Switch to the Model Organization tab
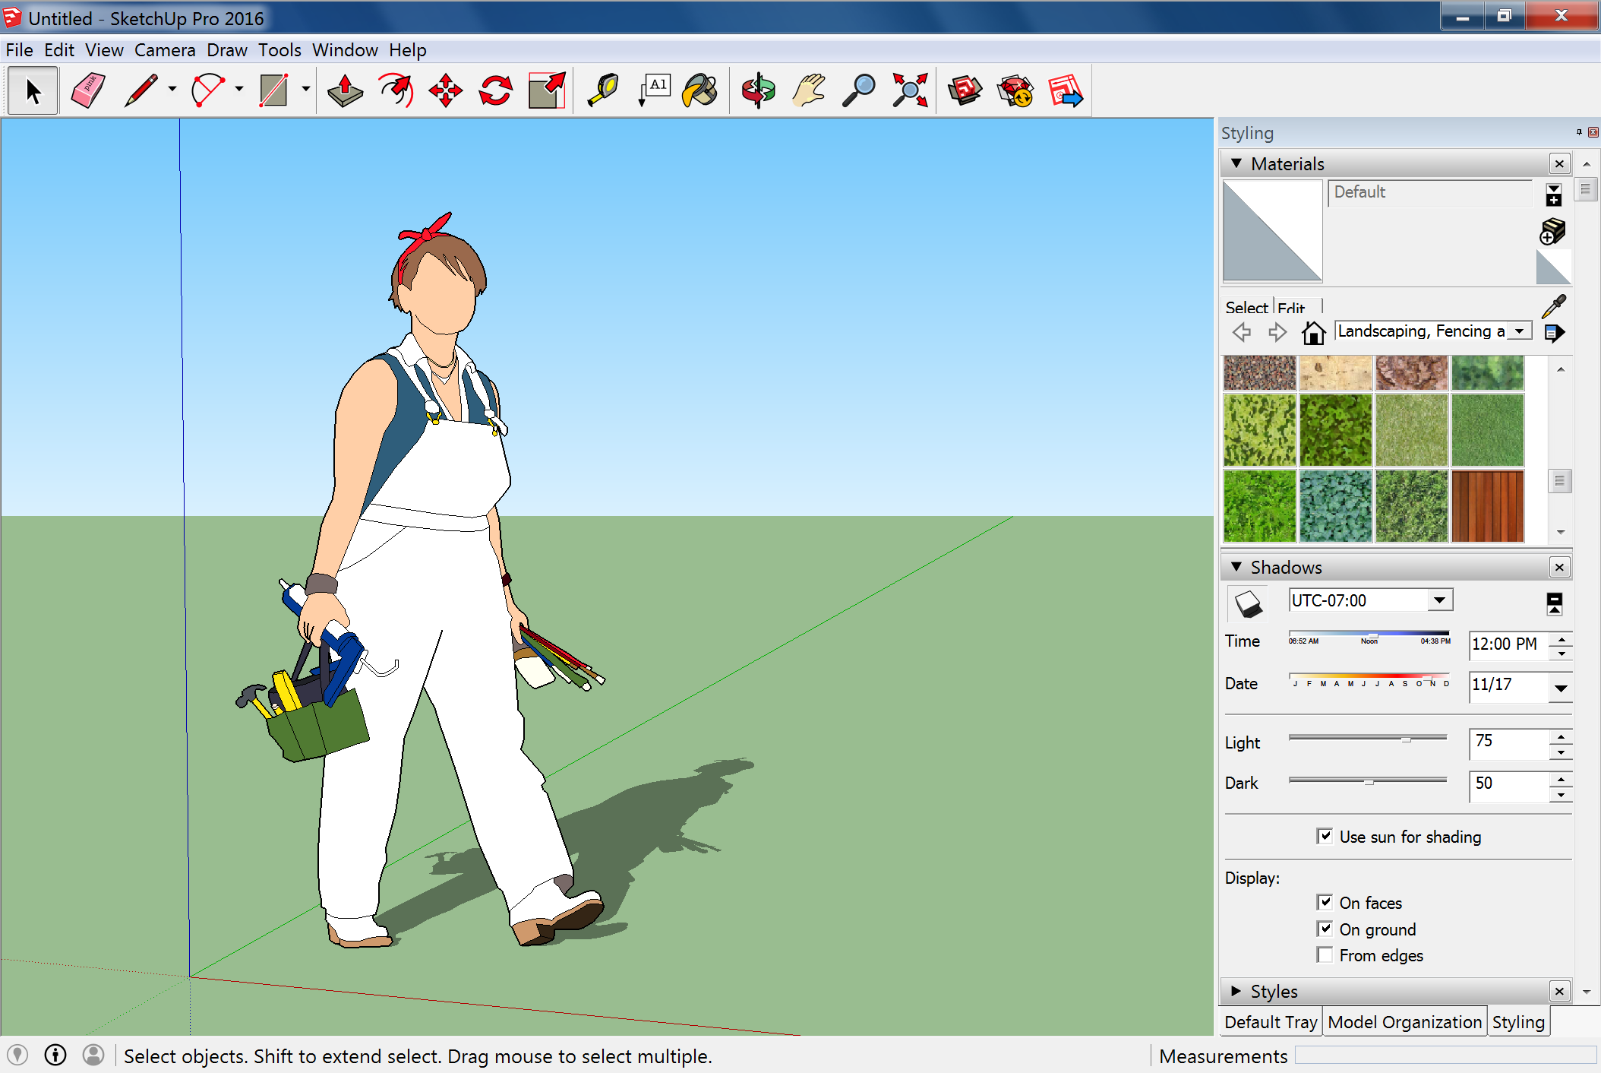1601x1073 pixels. pos(1404,1022)
